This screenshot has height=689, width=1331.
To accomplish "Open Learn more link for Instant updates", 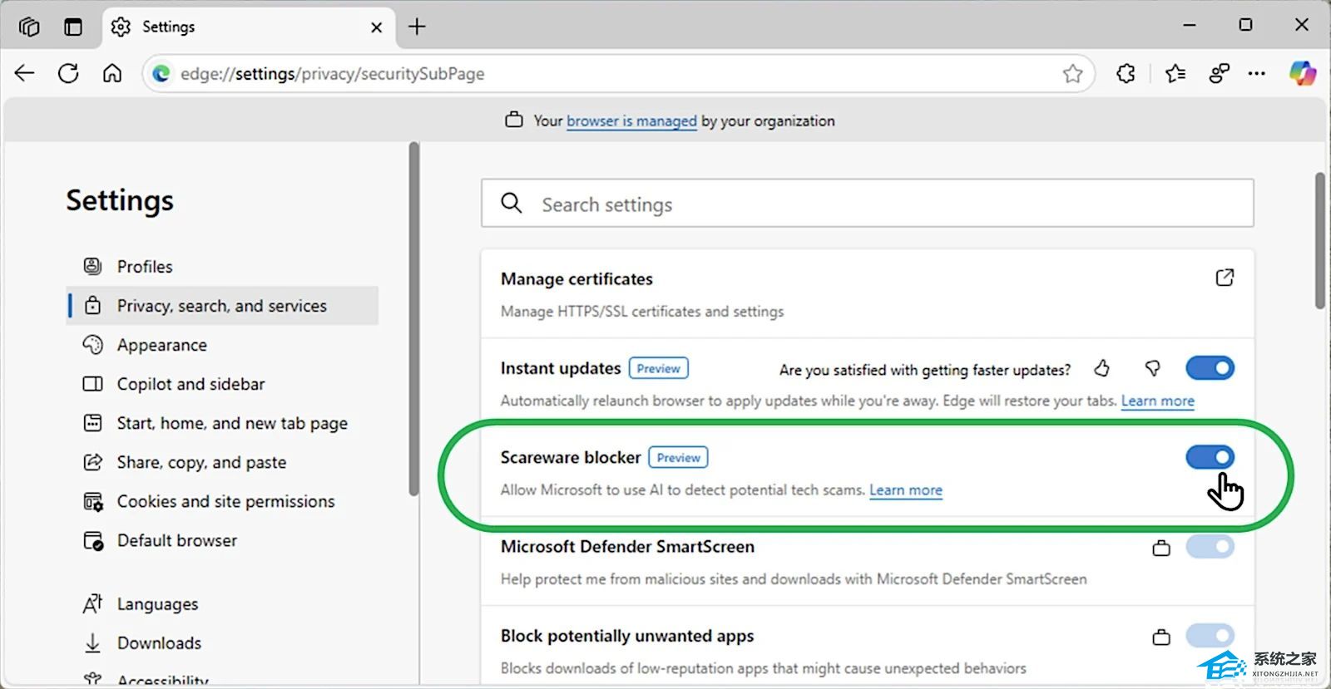I will coord(1157,401).
